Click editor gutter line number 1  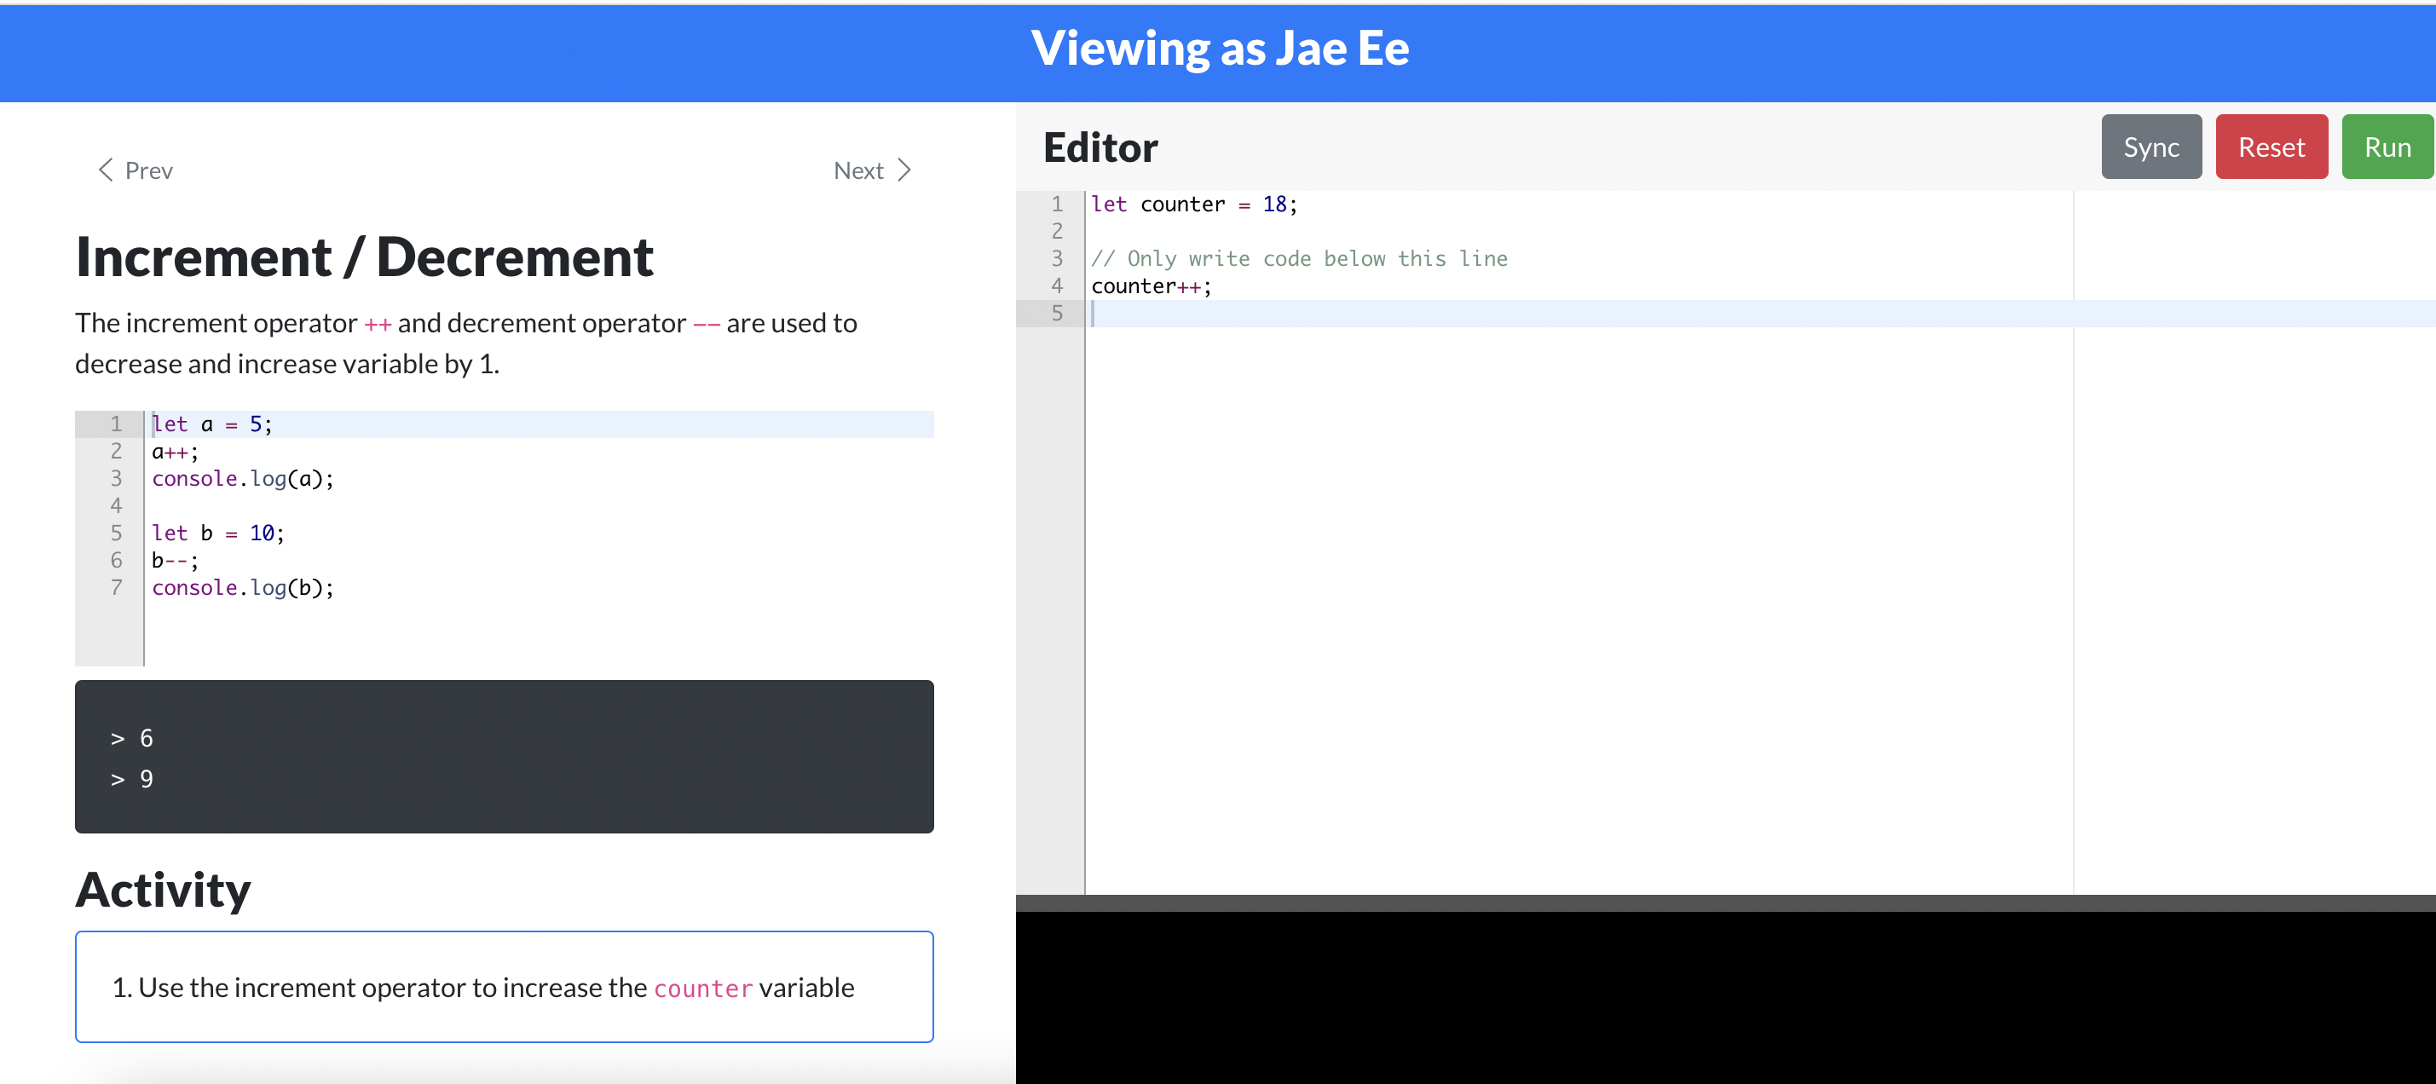[1056, 205]
